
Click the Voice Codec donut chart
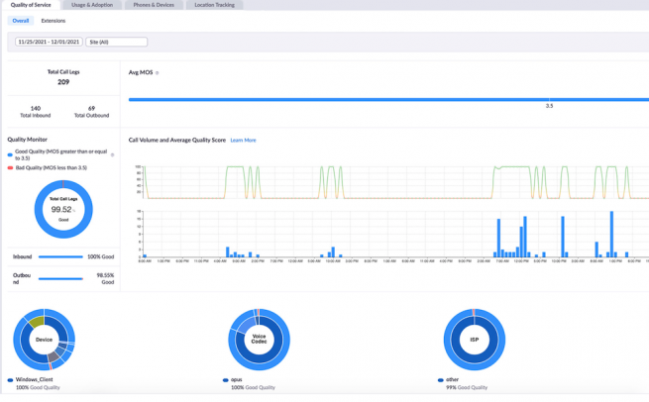(x=259, y=340)
